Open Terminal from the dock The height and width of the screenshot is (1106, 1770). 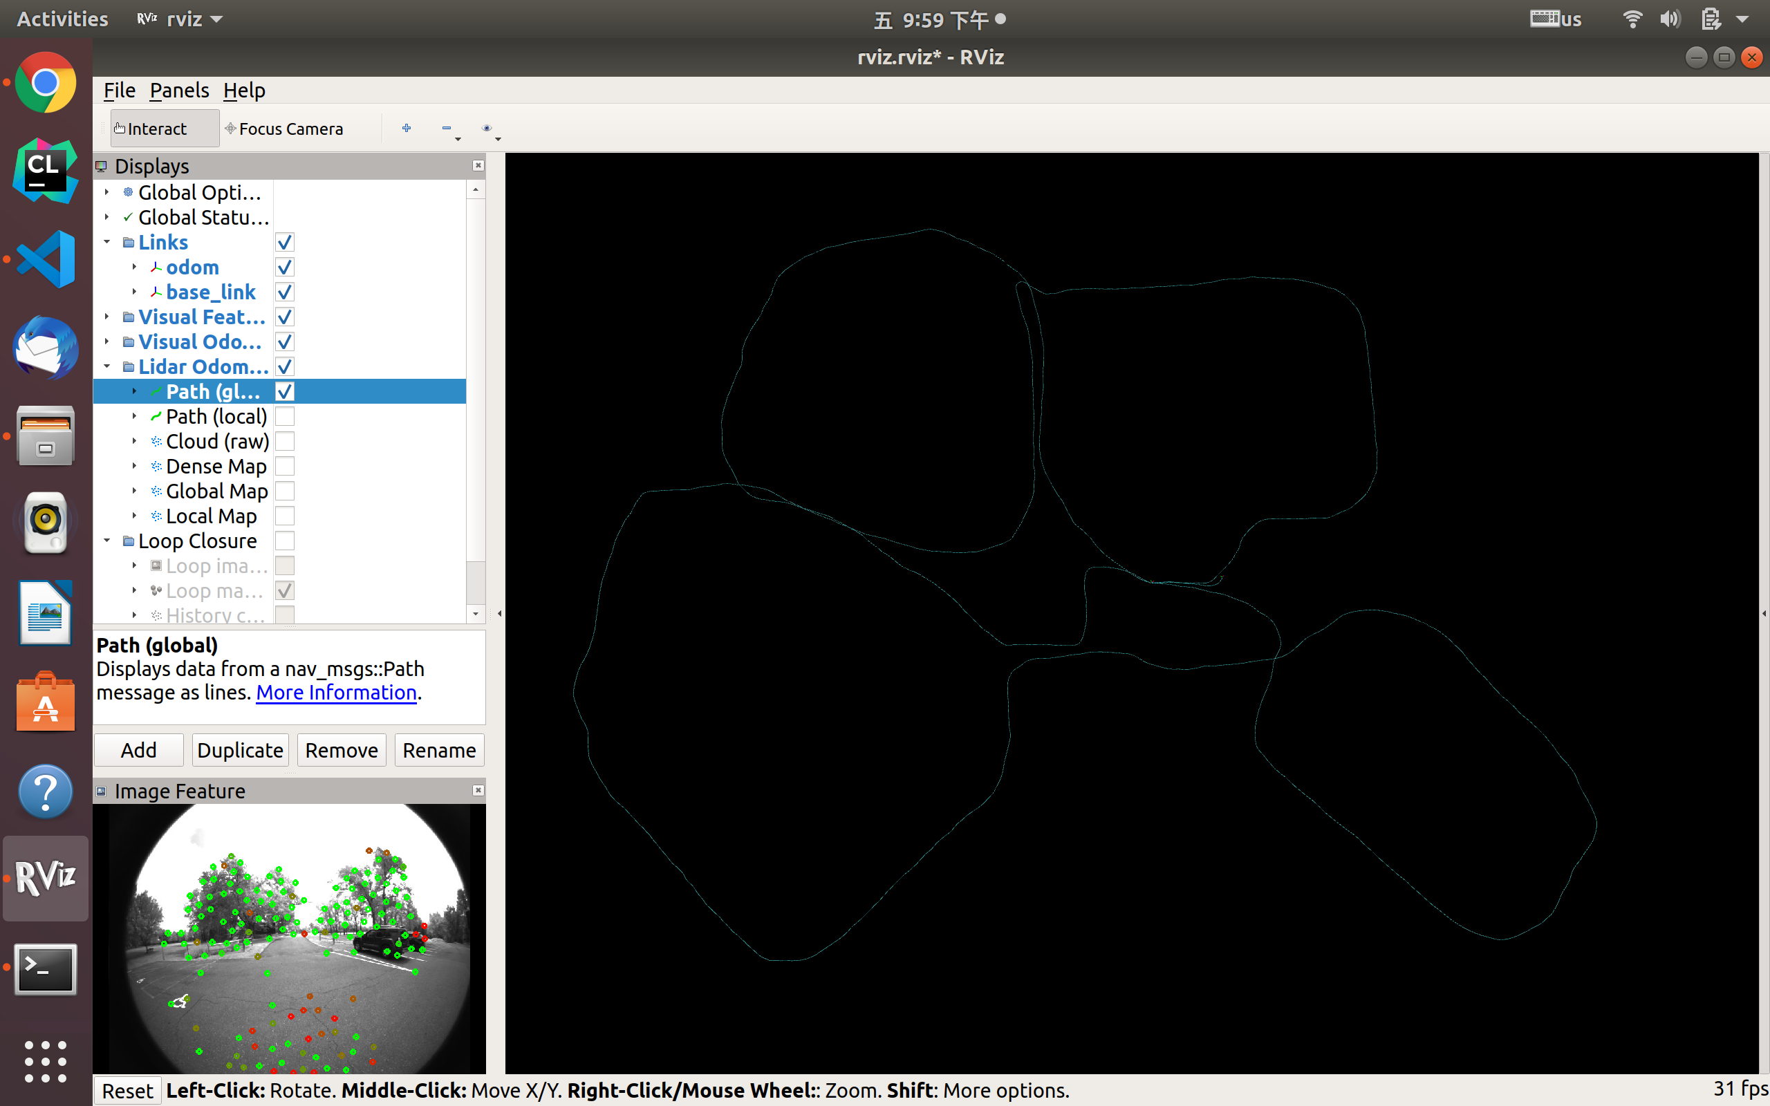click(x=46, y=968)
